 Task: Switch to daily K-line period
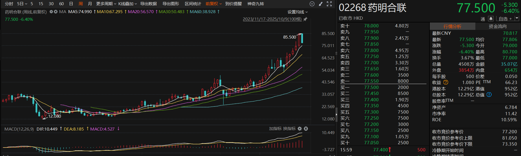pyautogui.click(x=71, y=4)
